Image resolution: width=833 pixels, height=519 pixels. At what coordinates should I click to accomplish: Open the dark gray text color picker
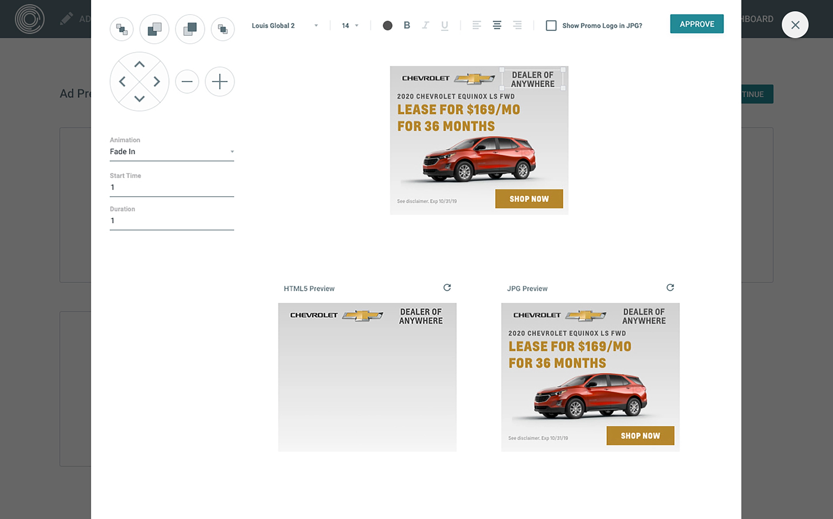[x=387, y=25]
